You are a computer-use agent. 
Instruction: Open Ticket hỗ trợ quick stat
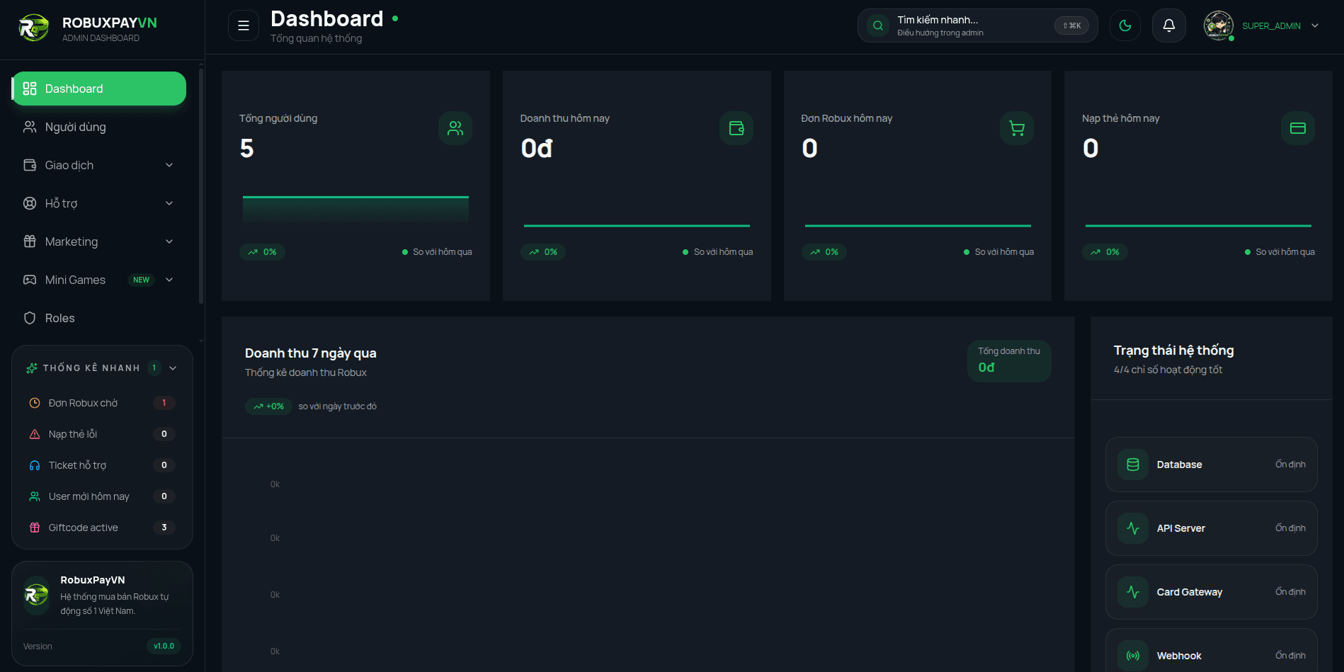click(102, 465)
